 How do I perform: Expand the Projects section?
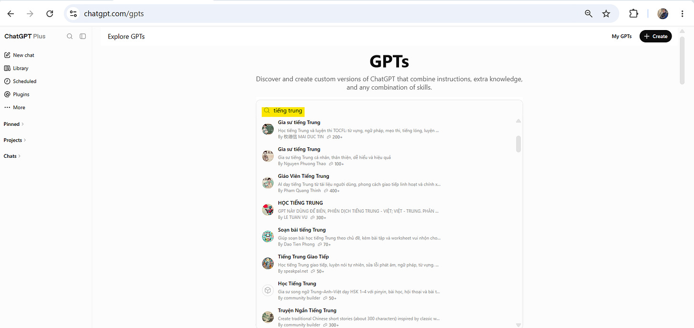pos(15,140)
